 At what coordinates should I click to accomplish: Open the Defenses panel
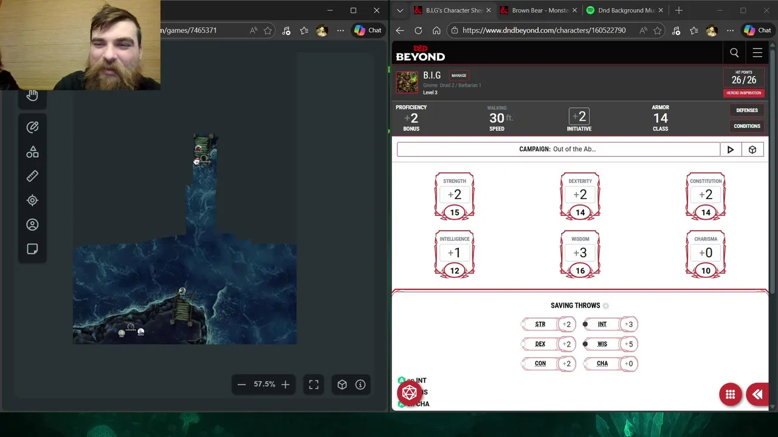tap(747, 110)
